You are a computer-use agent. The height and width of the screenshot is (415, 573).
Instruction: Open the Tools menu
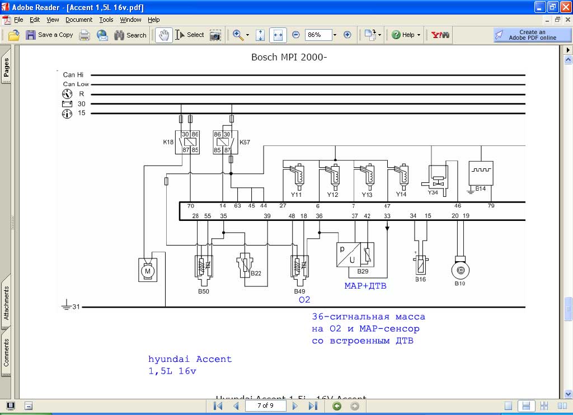106,20
